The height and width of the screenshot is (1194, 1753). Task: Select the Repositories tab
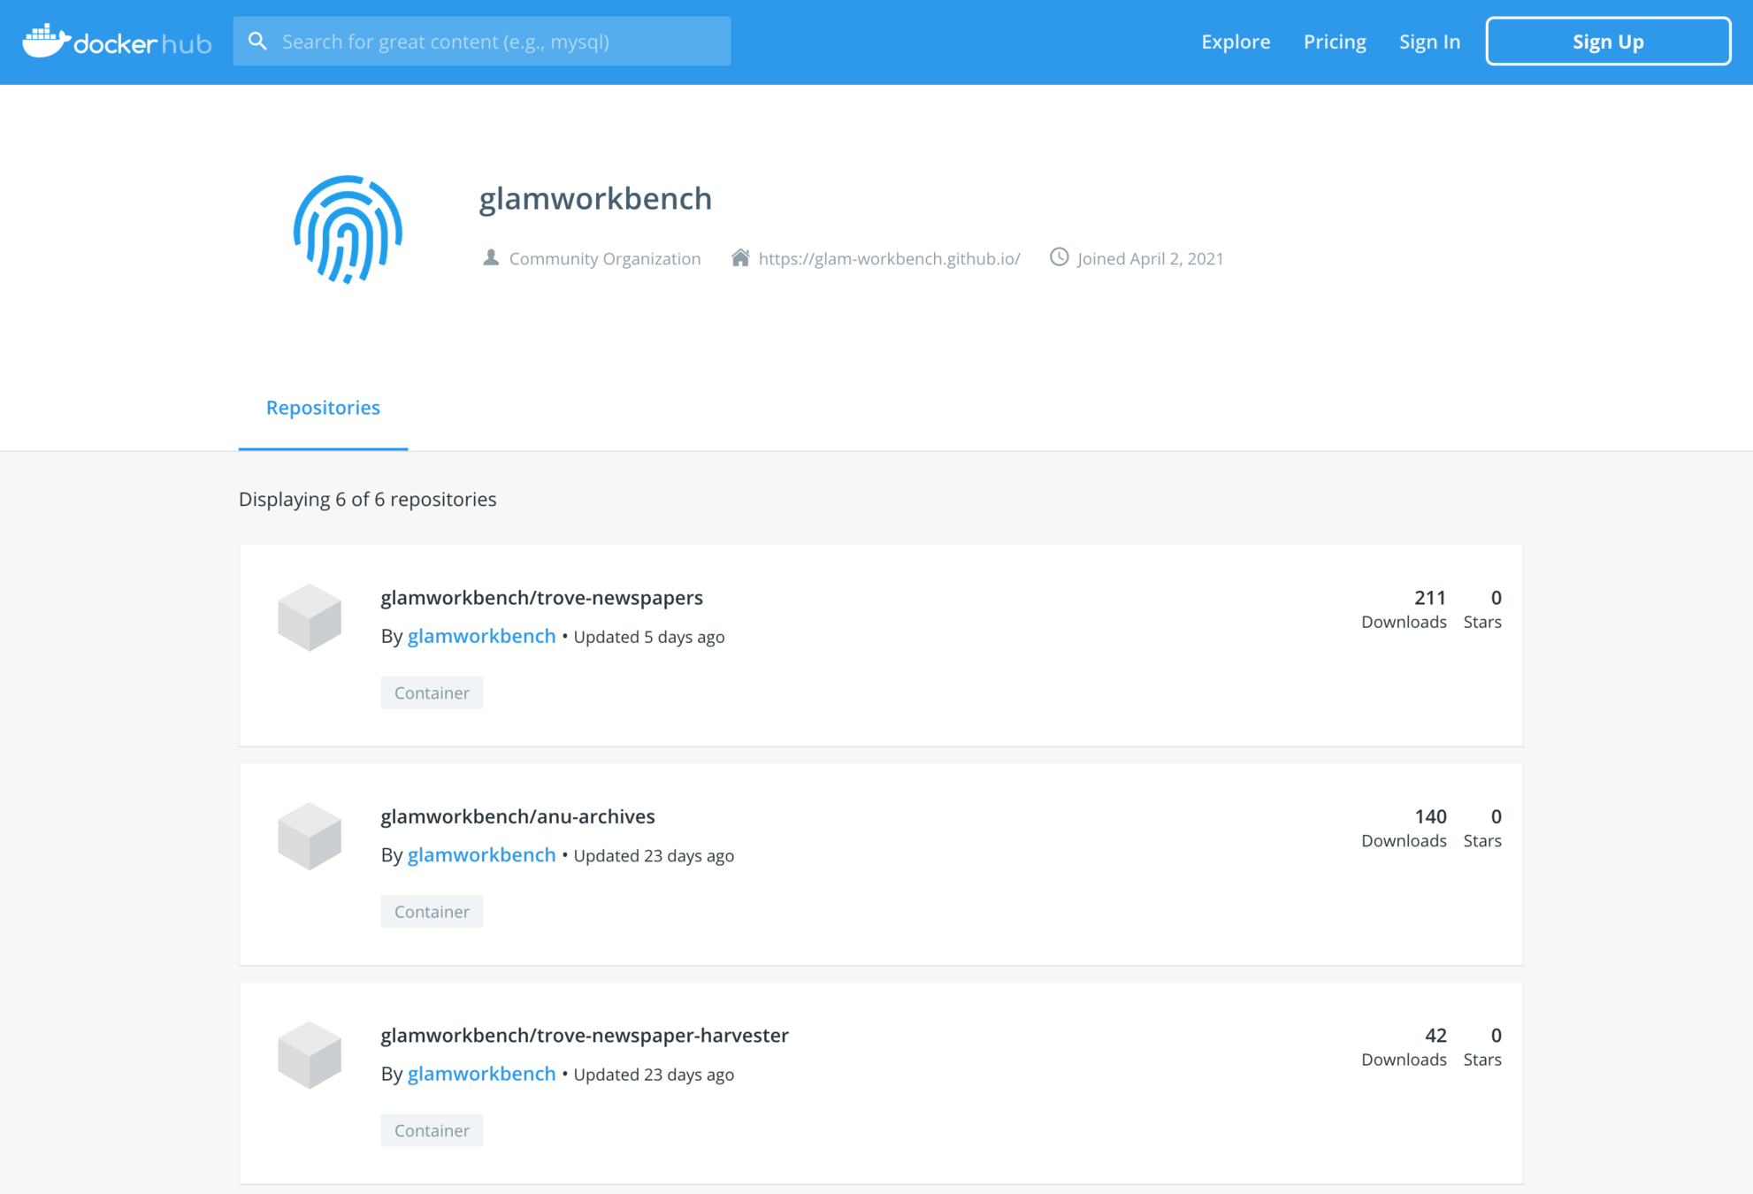coord(323,408)
